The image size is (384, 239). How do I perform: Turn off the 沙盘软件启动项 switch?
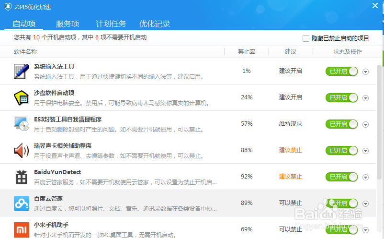341,97
